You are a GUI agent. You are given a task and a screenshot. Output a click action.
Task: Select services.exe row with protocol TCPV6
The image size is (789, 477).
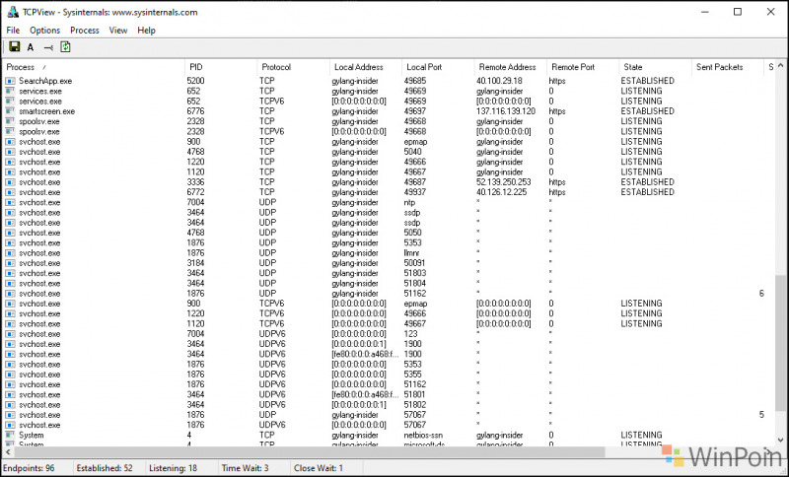388,102
